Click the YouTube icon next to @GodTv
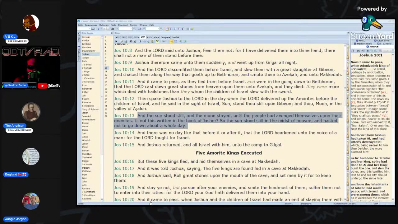The image size is (398, 224). 42,86
